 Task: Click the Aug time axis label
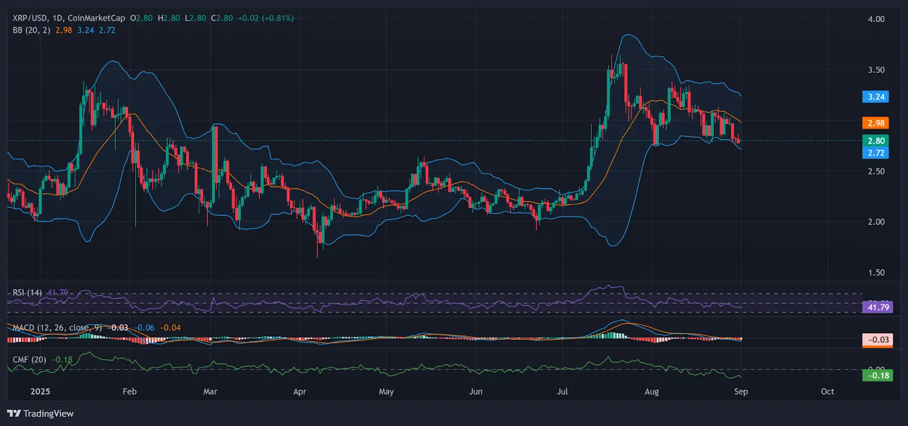(x=651, y=391)
